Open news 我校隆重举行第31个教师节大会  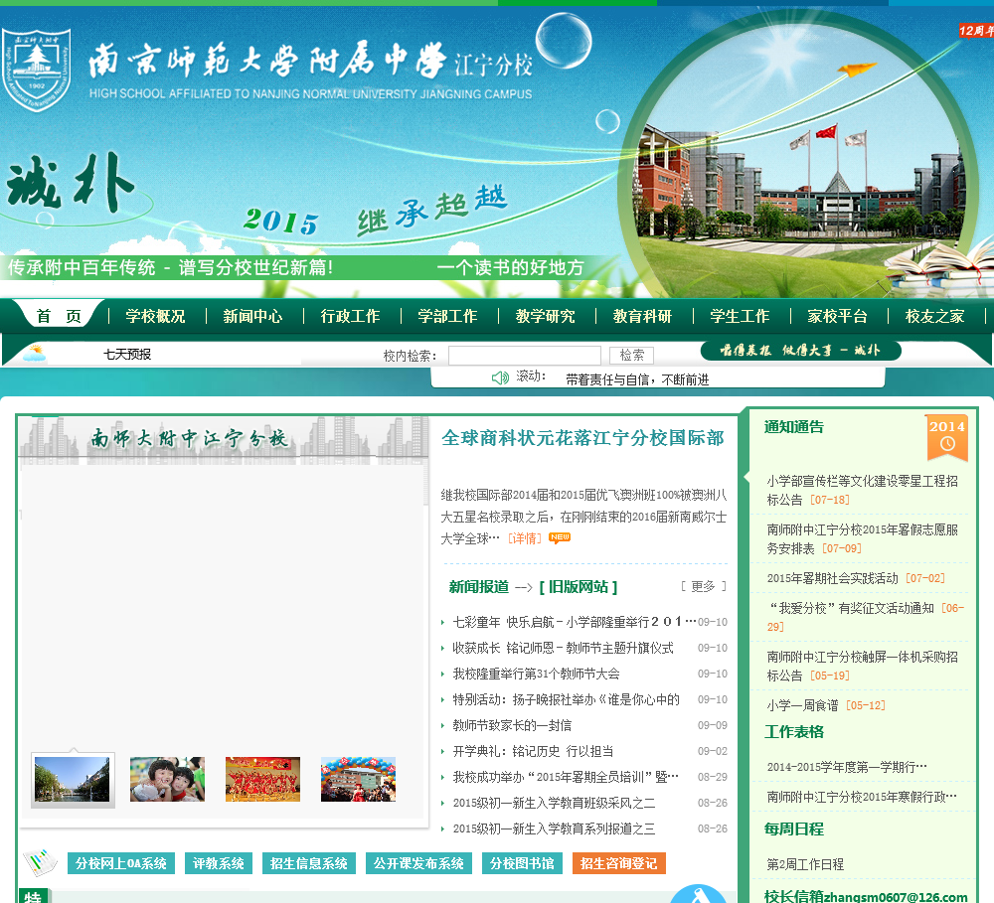coord(537,674)
